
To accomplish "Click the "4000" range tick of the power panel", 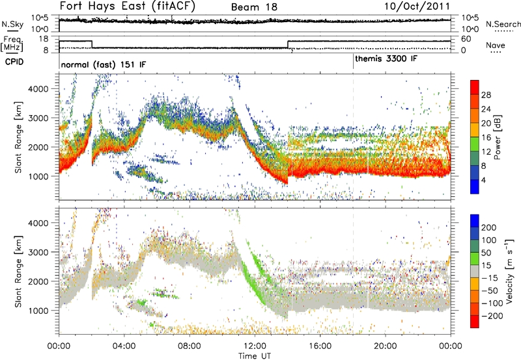I will pos(38,89).
